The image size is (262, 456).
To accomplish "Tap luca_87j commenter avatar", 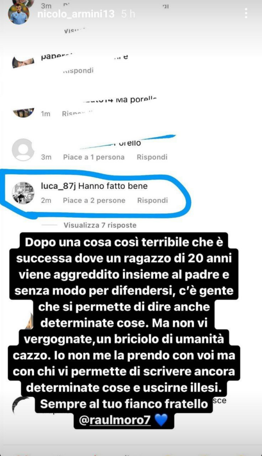I will tap(23, 193).
